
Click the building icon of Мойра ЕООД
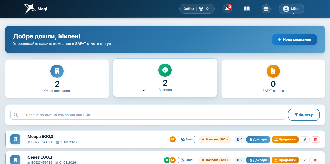click(15, 139)
